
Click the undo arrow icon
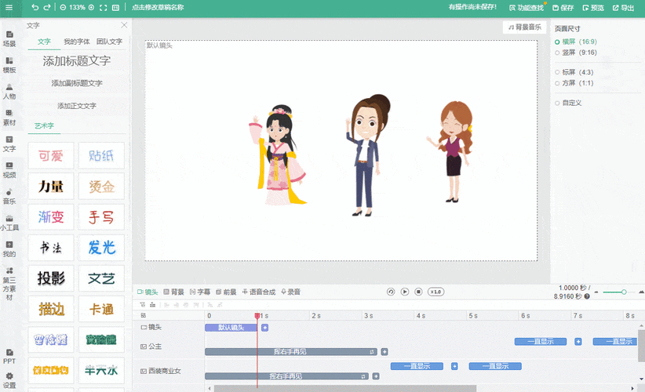(x=35, y=7)
